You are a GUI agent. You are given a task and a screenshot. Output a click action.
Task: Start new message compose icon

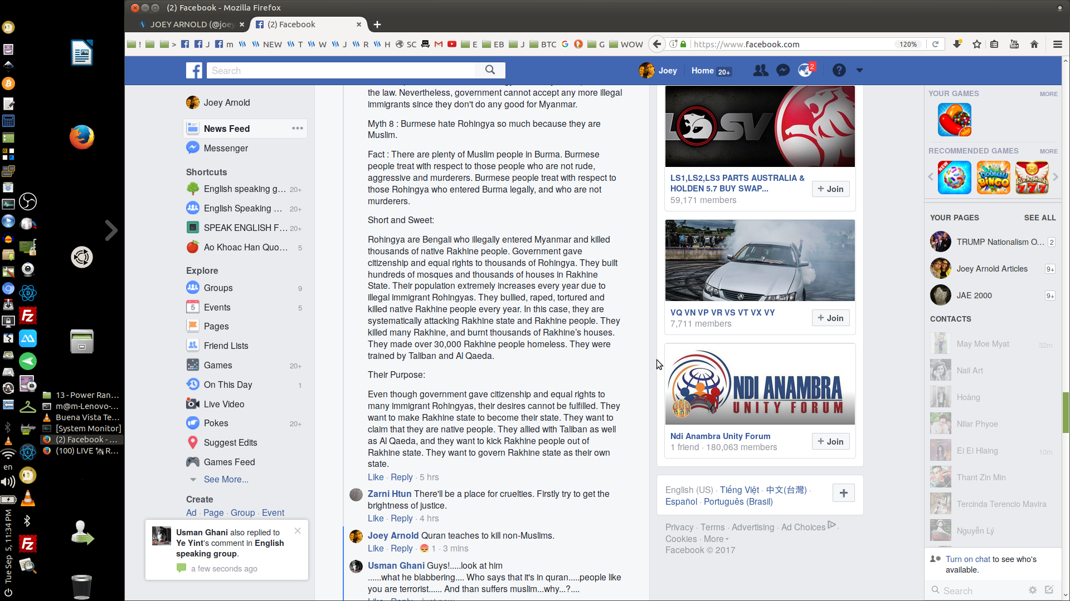1049,590
